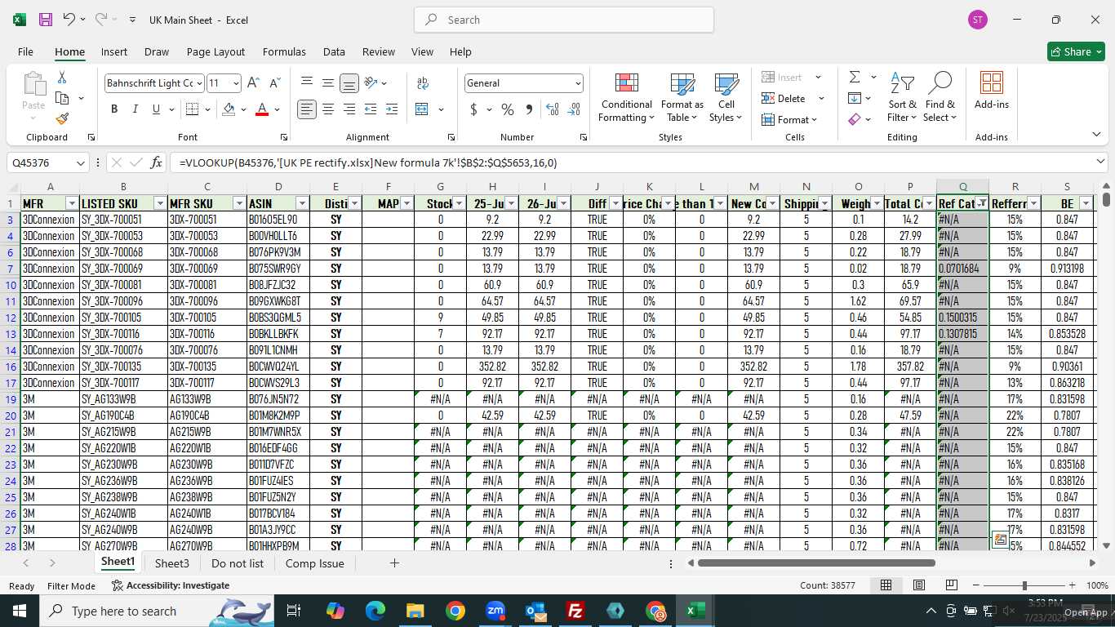Open ASIN column filter dropdown
Screen dimensions: 1115x627
[303, 203]
